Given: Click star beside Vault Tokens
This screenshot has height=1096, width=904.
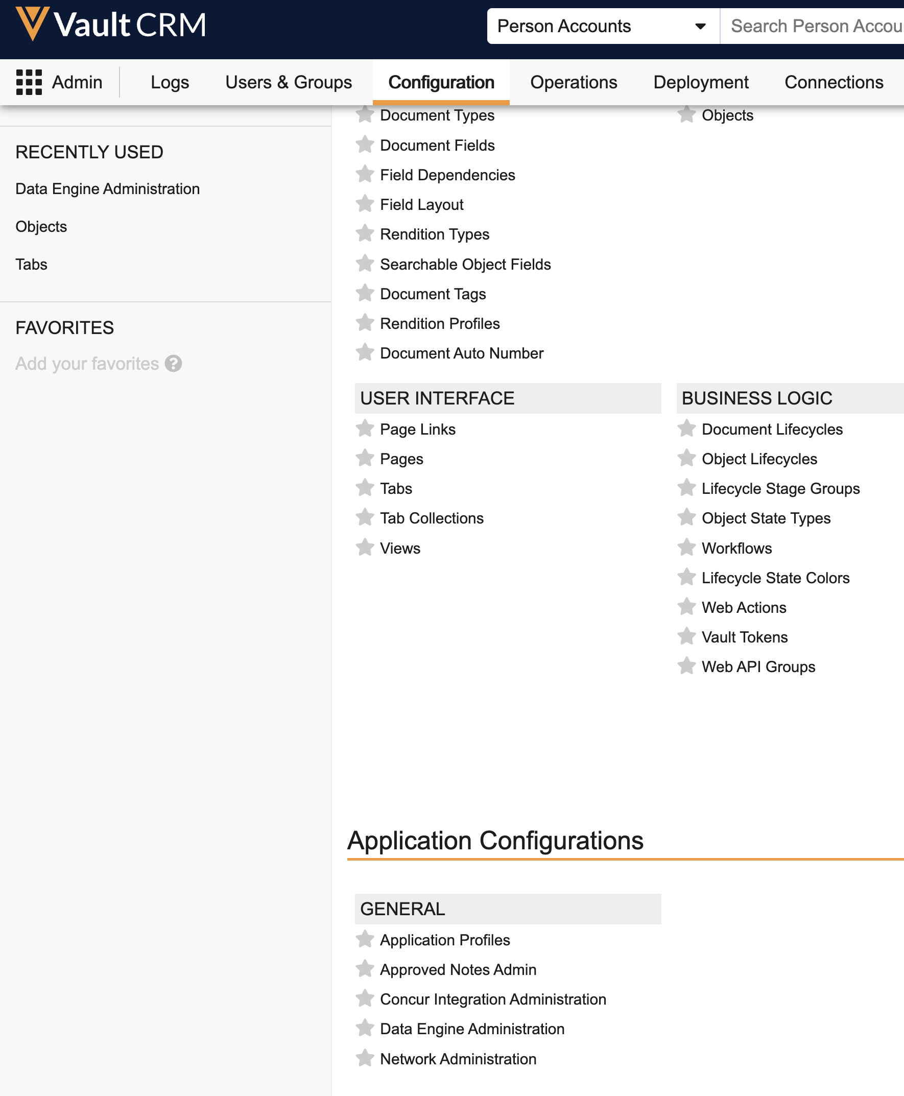Looking at the screenshot, I should coord(686,636).
